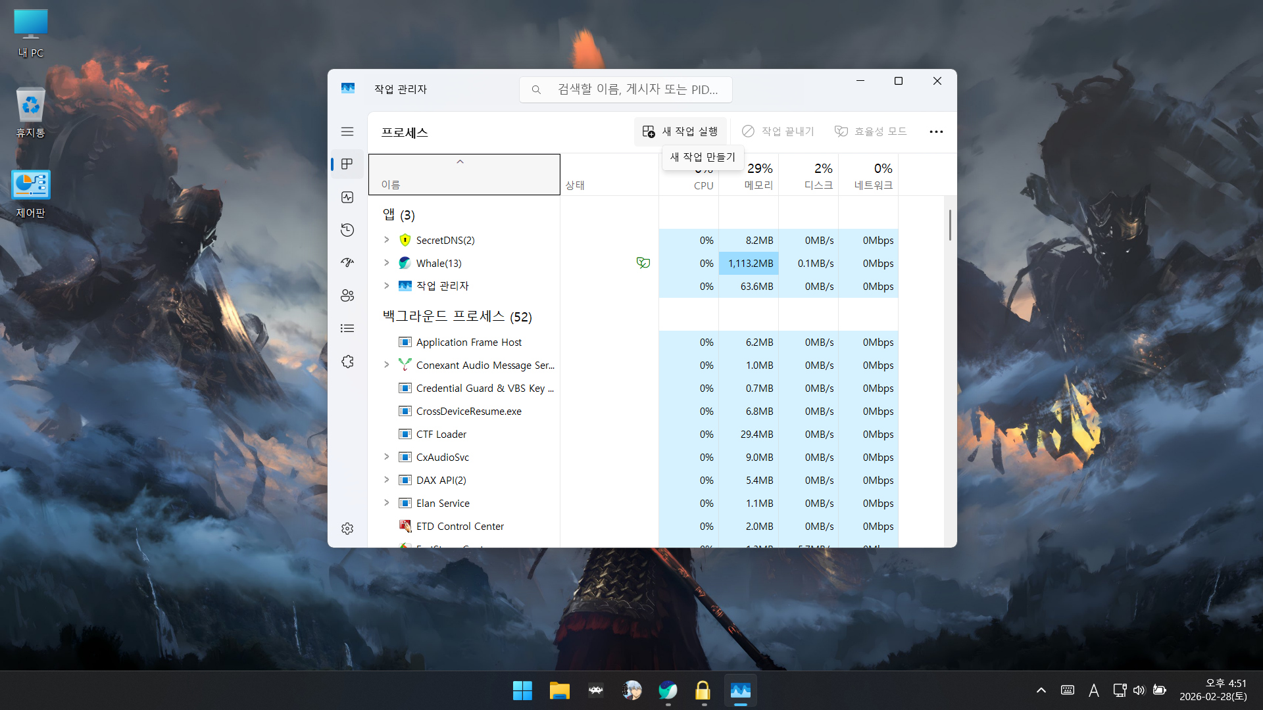Expand the Whale process group

click(387, 263)
